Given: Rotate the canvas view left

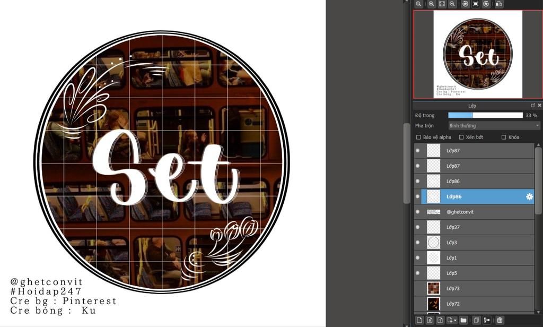Looking at the screenshot, I should coord(465,4).
